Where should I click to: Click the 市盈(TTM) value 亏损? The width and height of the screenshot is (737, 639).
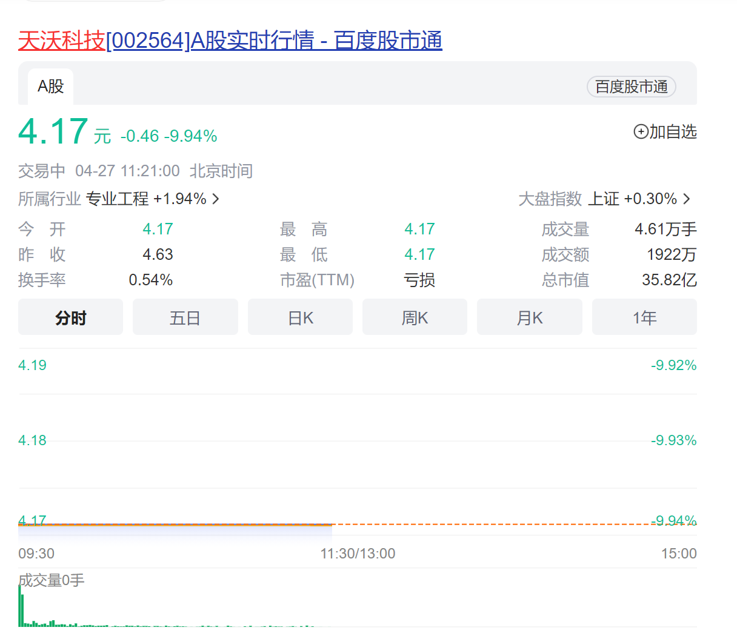pyautogui.click(x=419, y=280)
